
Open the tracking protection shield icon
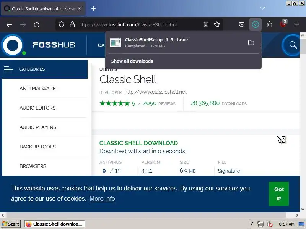pos(62,24)
